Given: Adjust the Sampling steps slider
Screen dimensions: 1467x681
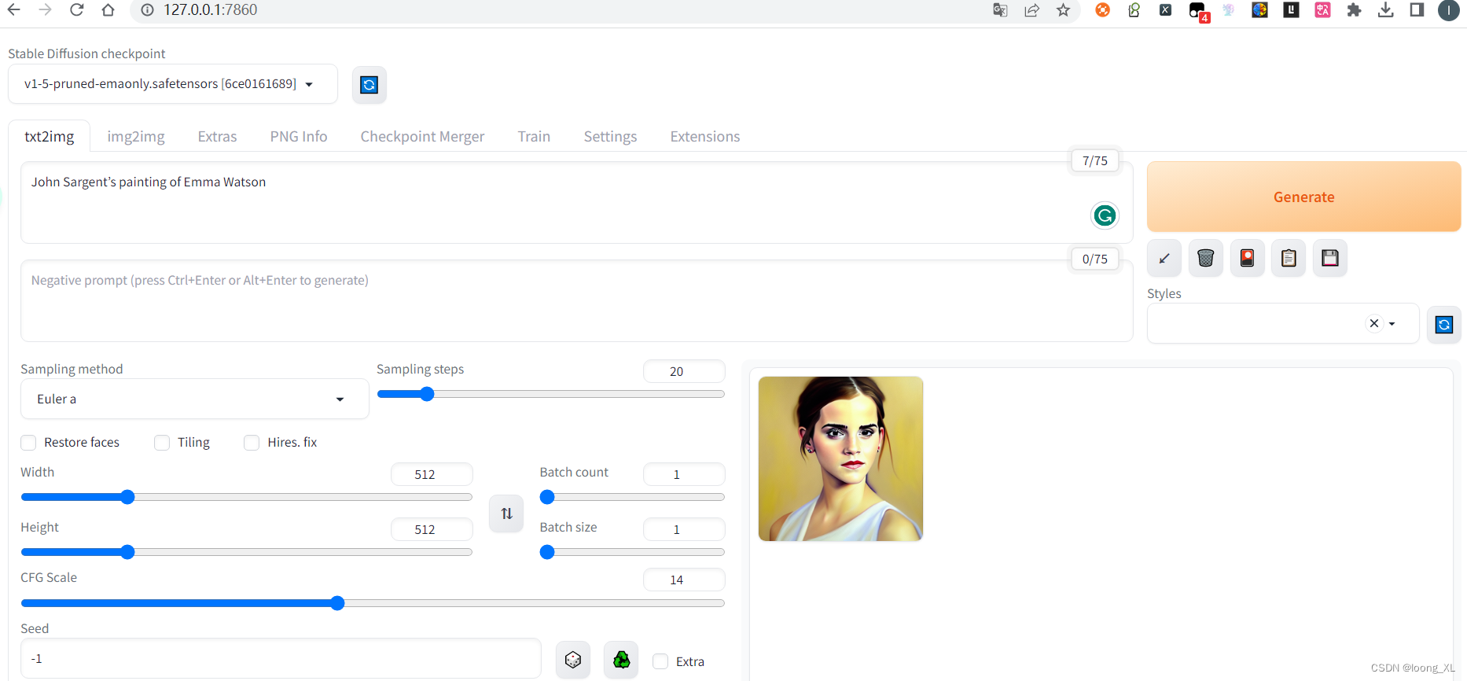Looking at the screenshot, I should pyautogui.click(x=550, y=394).
